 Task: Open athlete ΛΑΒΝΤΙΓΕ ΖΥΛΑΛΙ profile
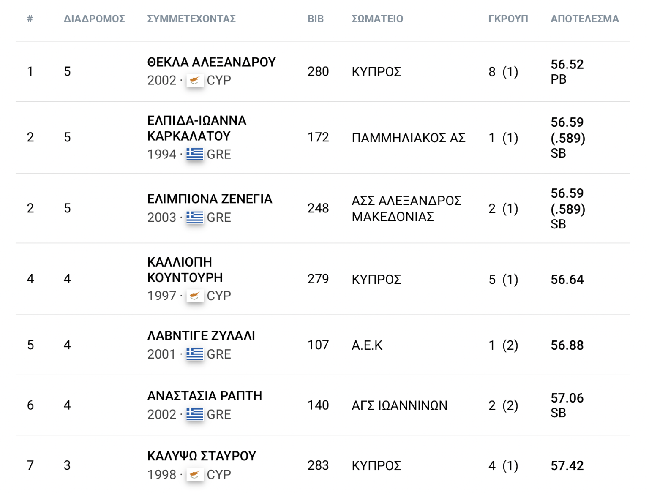coord(201,336)
